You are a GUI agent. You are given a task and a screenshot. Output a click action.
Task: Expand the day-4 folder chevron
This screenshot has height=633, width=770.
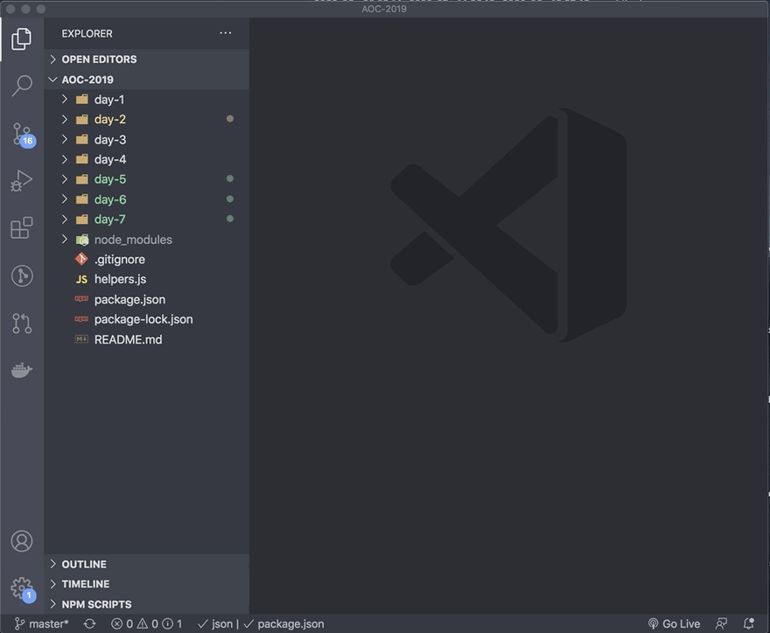coord(65,159)
